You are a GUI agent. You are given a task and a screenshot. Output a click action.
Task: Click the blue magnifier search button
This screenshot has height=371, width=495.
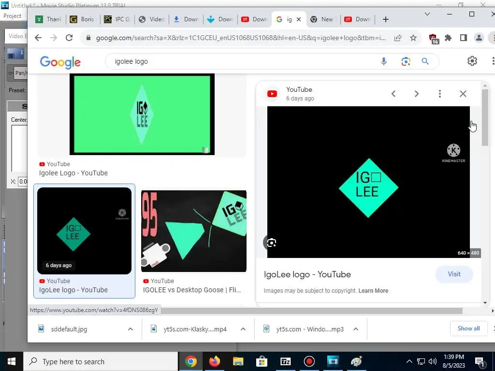click(425, 61)
